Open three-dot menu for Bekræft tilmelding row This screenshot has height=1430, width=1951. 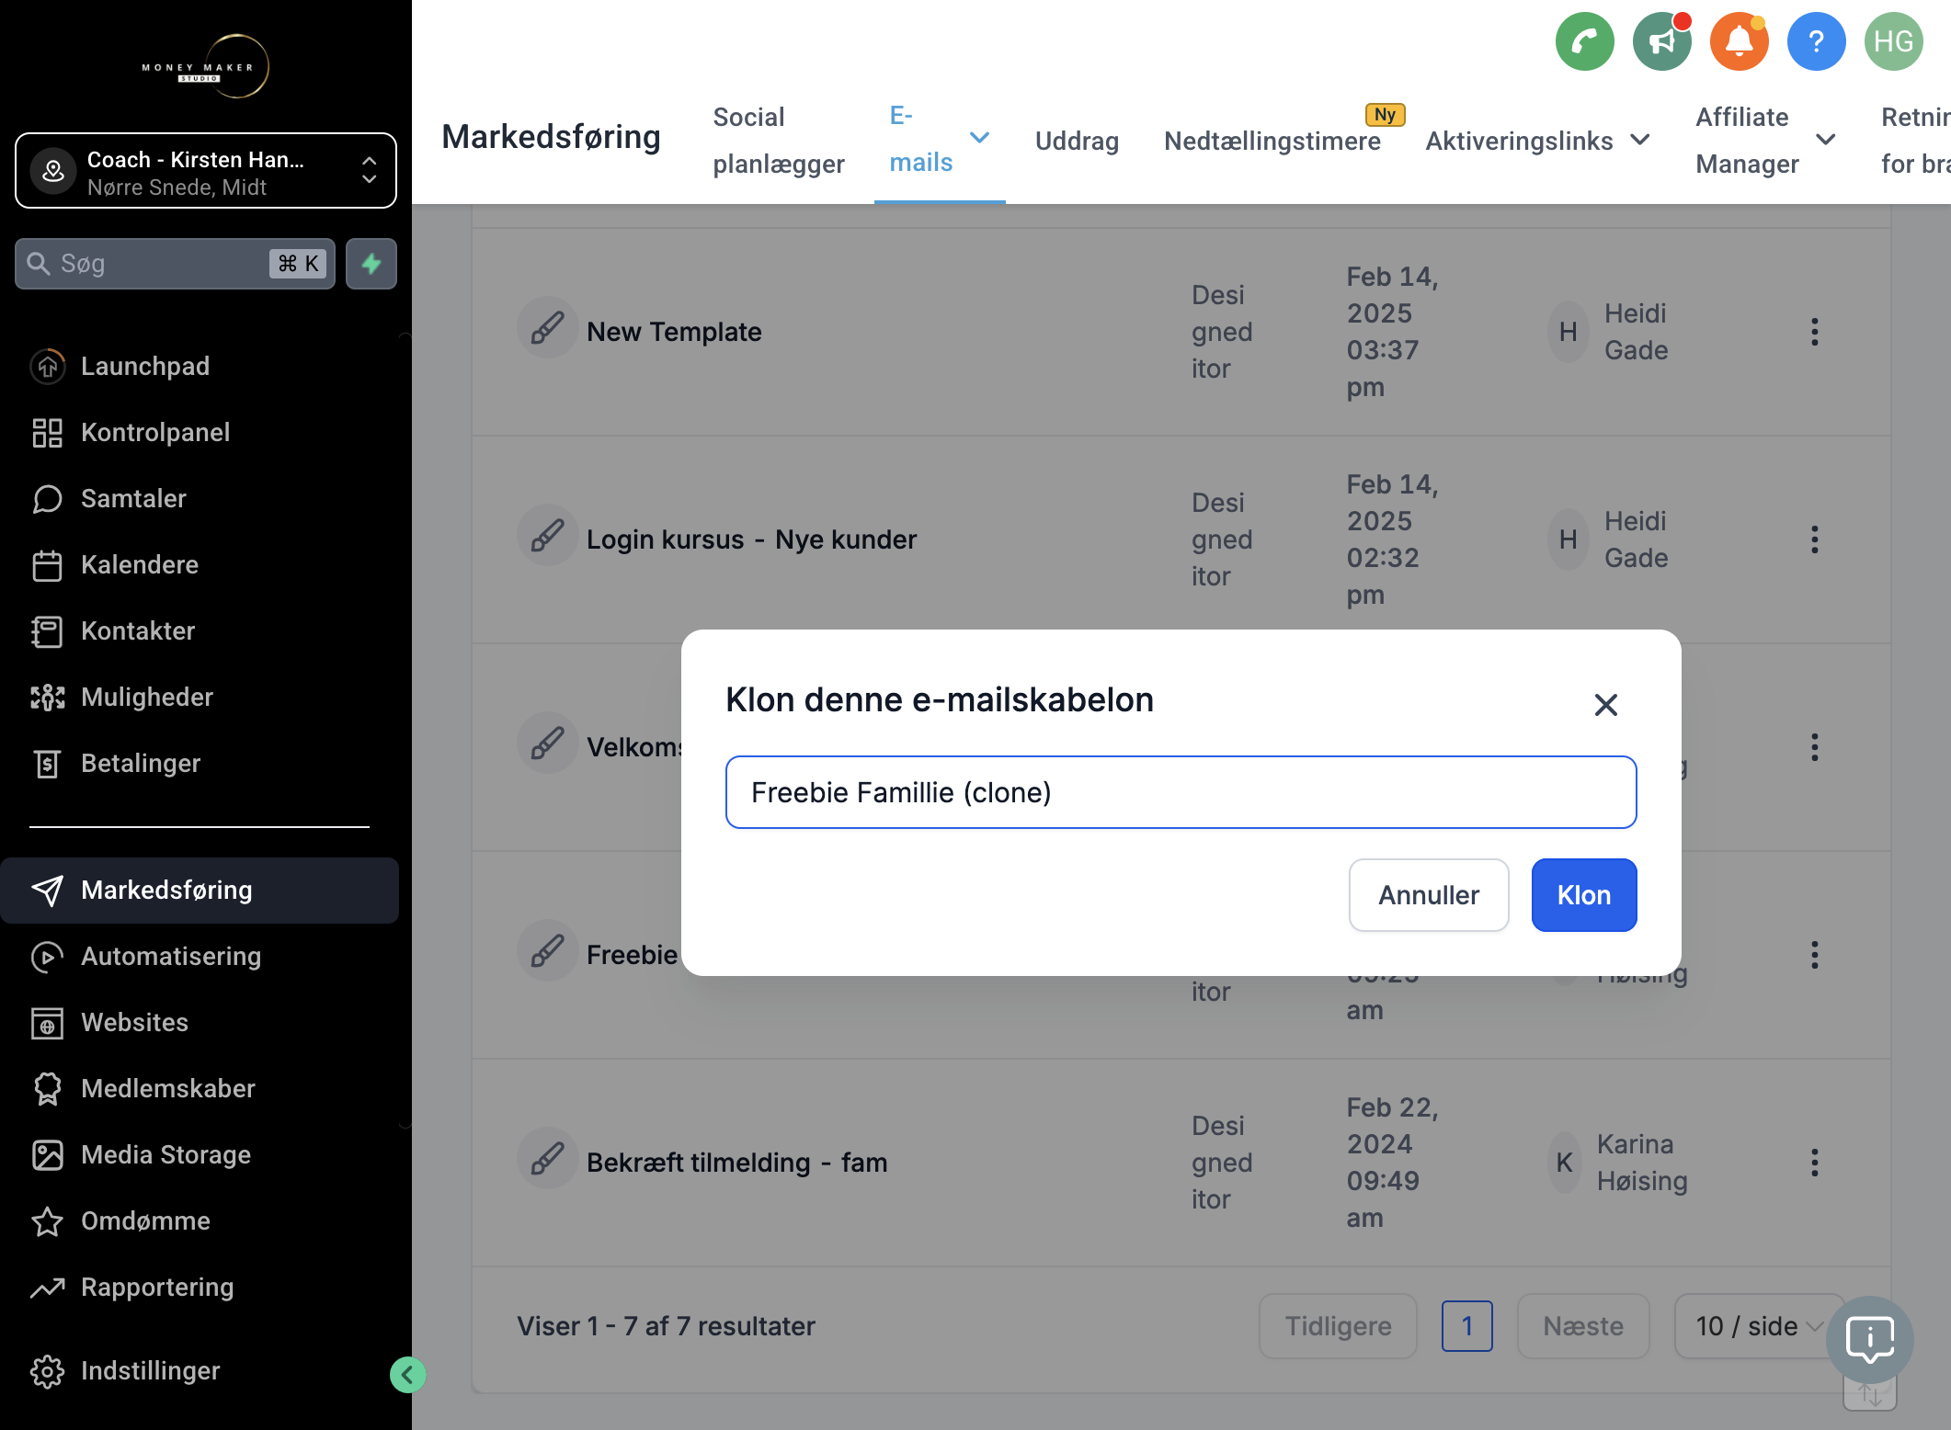click(1814, 1163)
